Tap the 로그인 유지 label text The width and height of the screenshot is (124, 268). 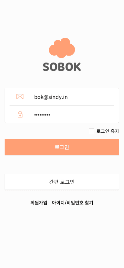[108, 131]
